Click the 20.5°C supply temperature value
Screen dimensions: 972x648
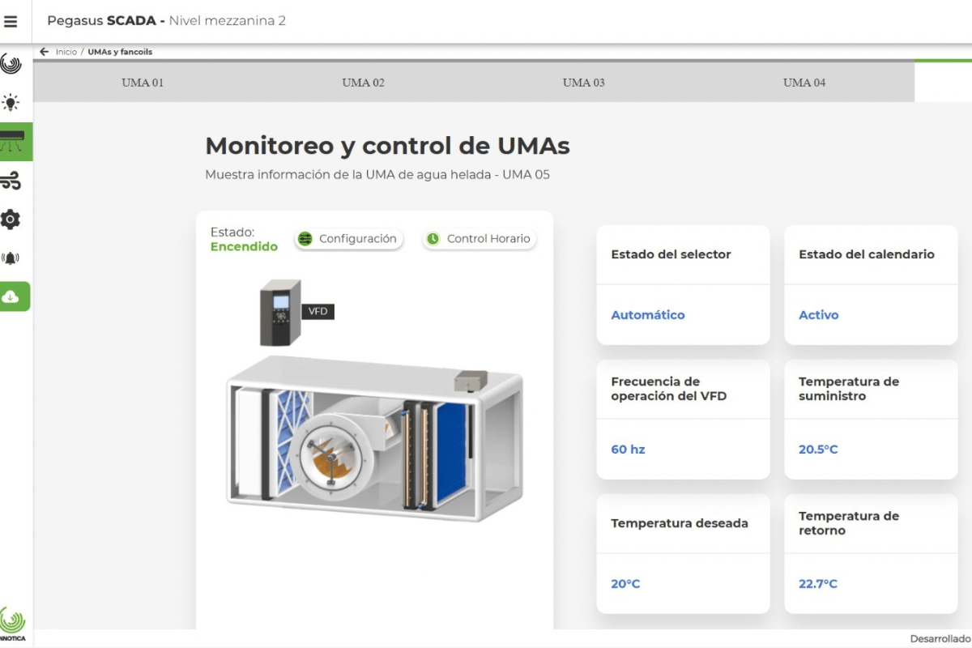click(818, 450)
